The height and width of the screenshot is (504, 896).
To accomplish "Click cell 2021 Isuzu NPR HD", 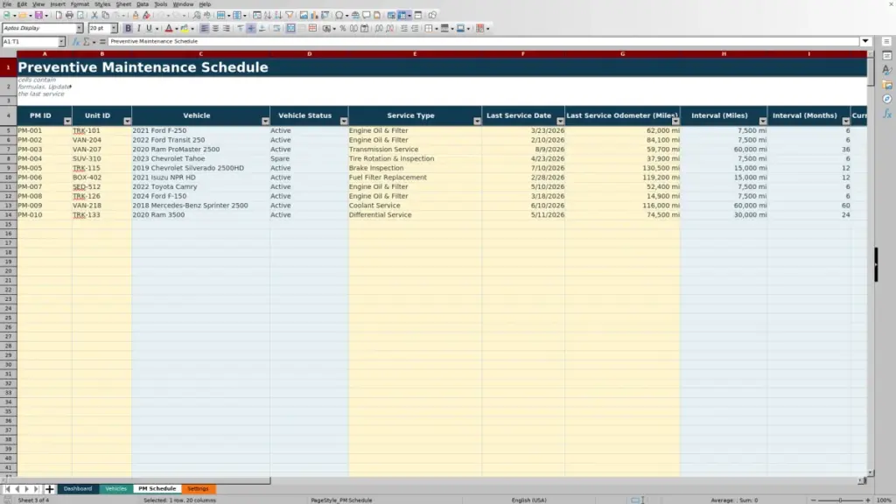I will click(x=200, y=178).
